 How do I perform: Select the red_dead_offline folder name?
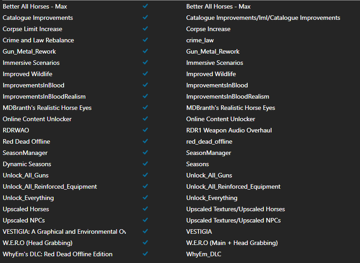[209, 141]
